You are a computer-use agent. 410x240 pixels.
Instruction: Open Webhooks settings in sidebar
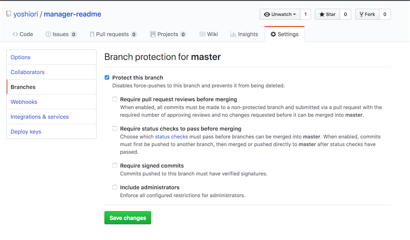click(x=52, y=102)
